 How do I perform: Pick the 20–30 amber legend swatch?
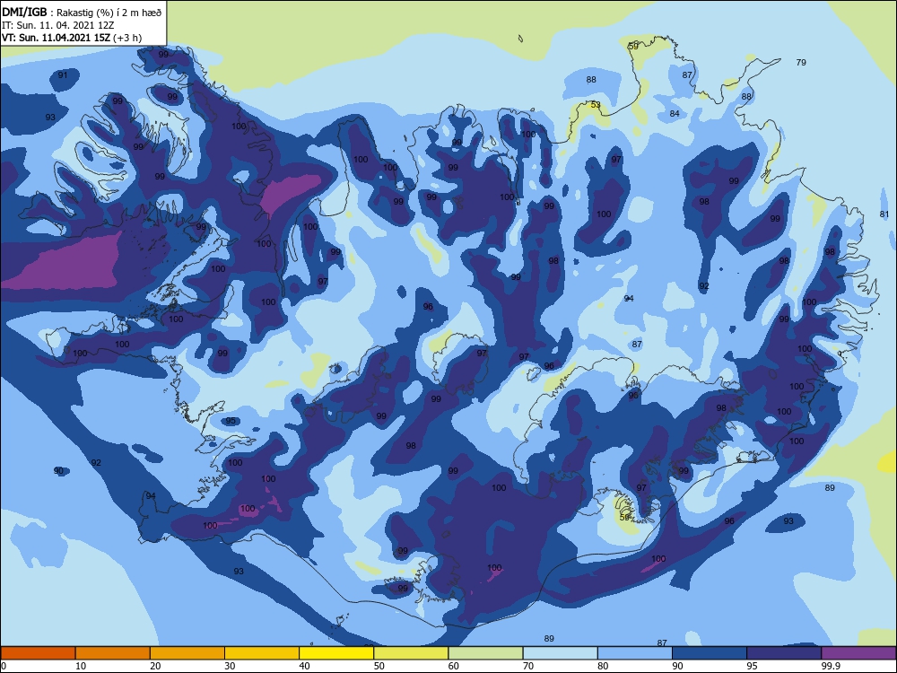click(x=187, y=653)
